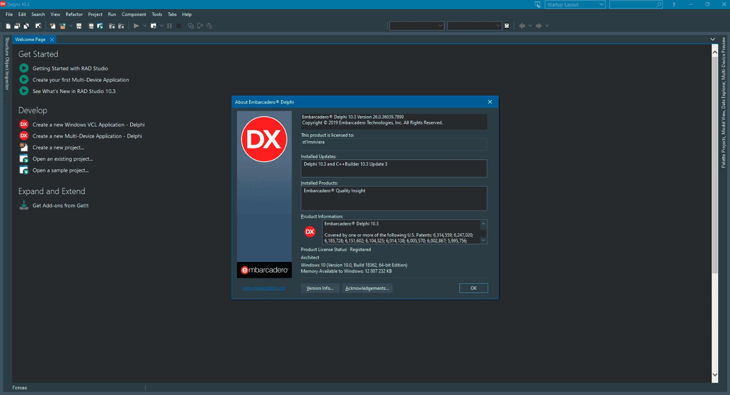Click the desktop layout icon in the title bar

[537, 5]
